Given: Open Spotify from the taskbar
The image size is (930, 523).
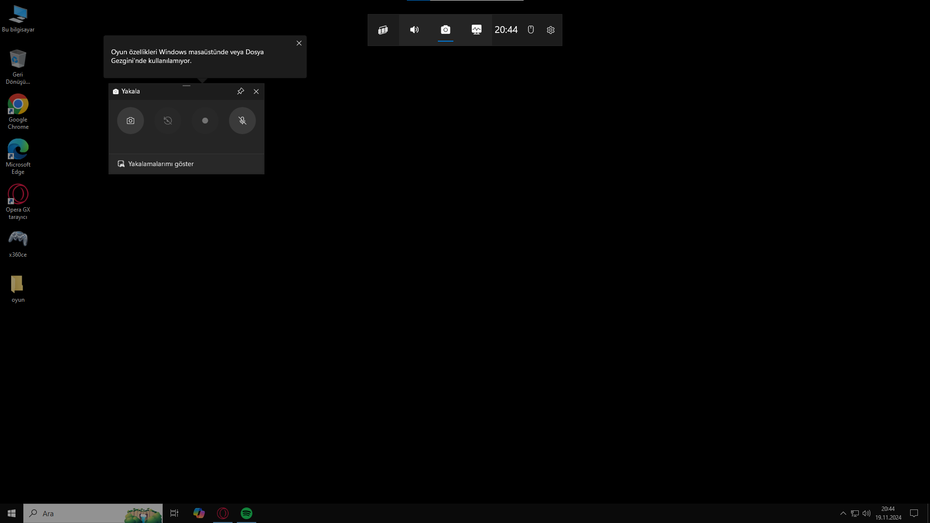Looking at the screenshot, I should pos(247,513).
